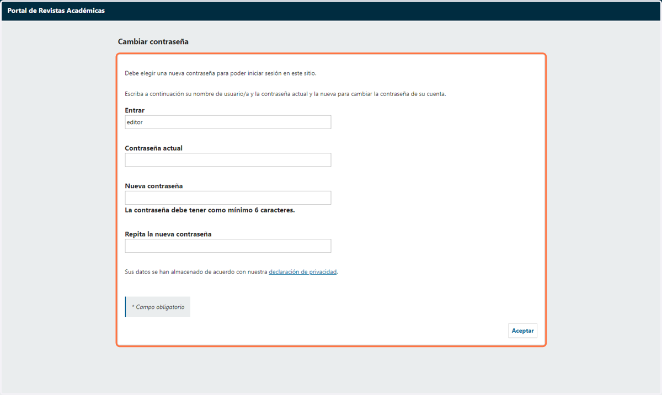Click the Repita la nueva contraseña label
The height and width of the screenshot is (395, 662).
[168, 234]
